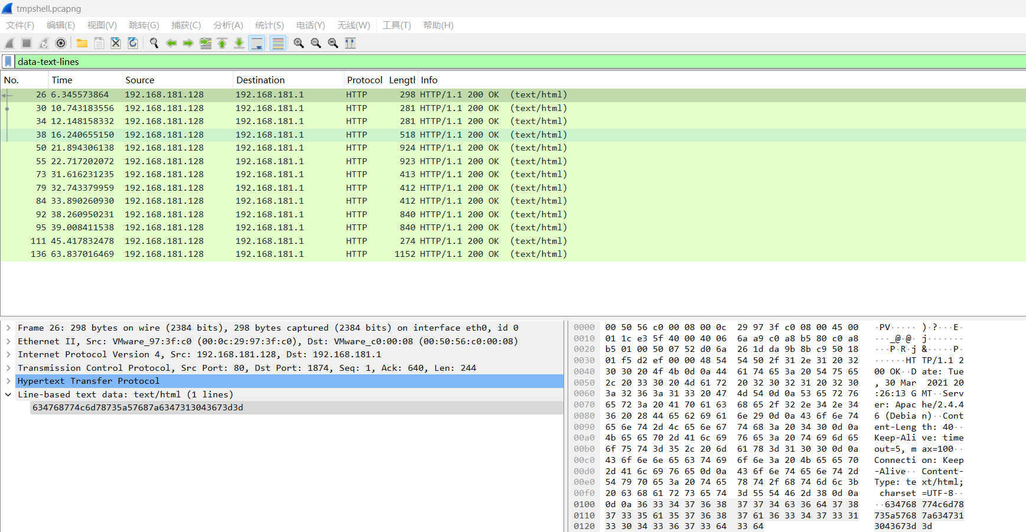
Task: Select packet number 92 row
Action: click(513, 214)
